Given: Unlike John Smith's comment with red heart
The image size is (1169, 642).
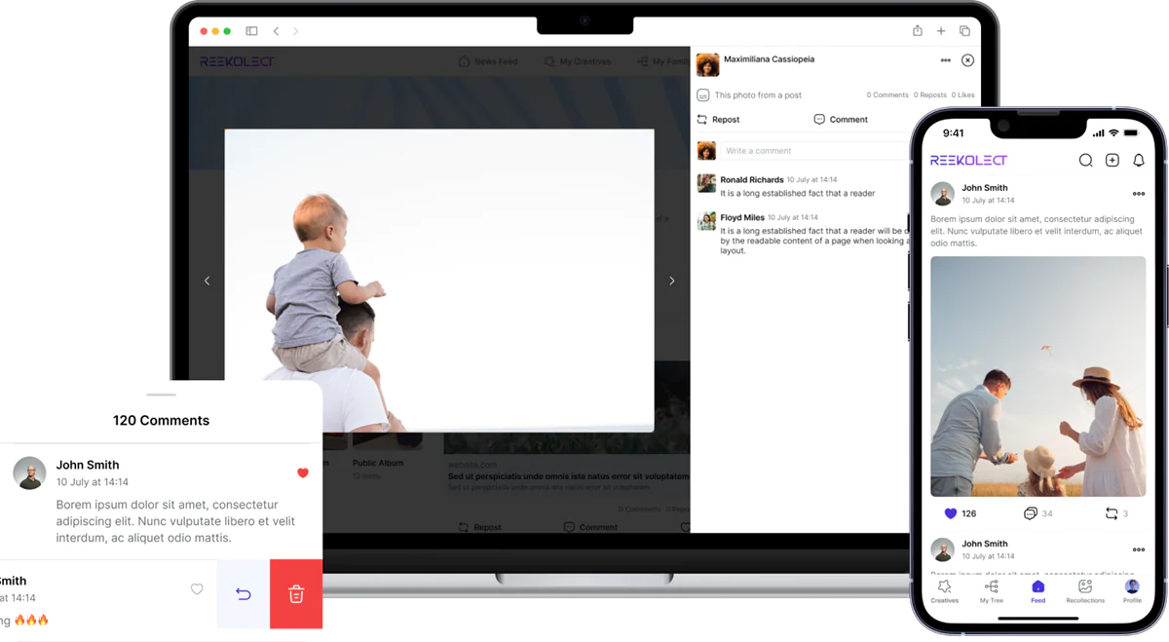Looking at the screenshot, I should click(302, 472).
